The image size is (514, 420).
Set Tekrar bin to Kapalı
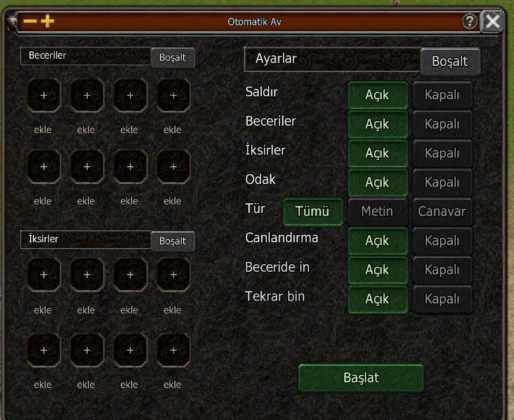[442, 299]
